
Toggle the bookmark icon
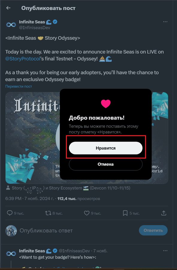(125, 213)
